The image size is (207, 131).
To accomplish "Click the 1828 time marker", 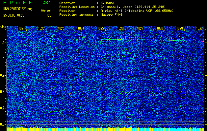I will tap(160, 28).
